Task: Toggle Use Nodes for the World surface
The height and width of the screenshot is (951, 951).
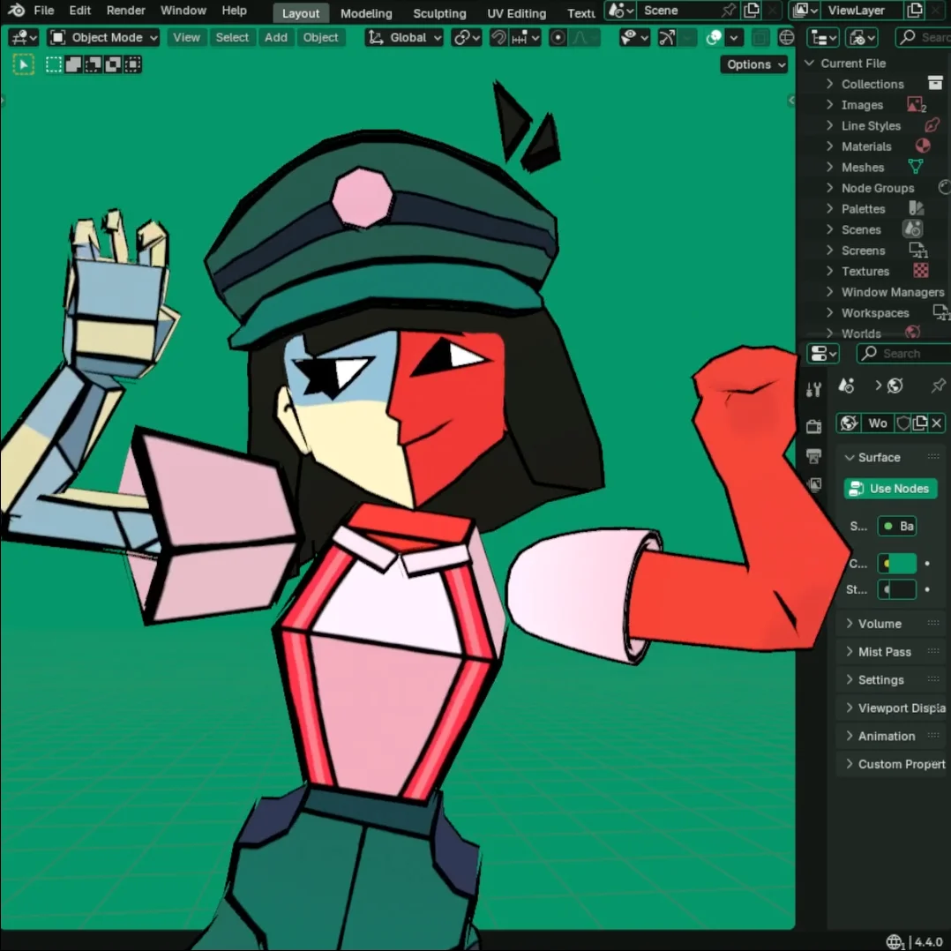Action: (x=889, y=488)
